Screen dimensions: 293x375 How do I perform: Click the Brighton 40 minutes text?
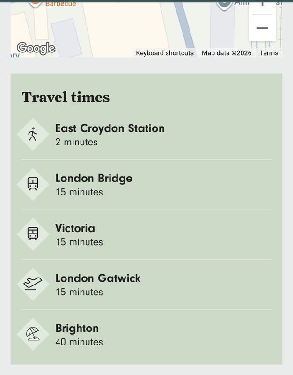pyautogui.click(x=79, y=342)
